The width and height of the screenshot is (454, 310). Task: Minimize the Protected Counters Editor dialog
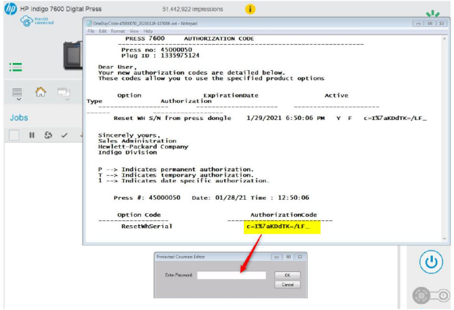pos(277,257)
